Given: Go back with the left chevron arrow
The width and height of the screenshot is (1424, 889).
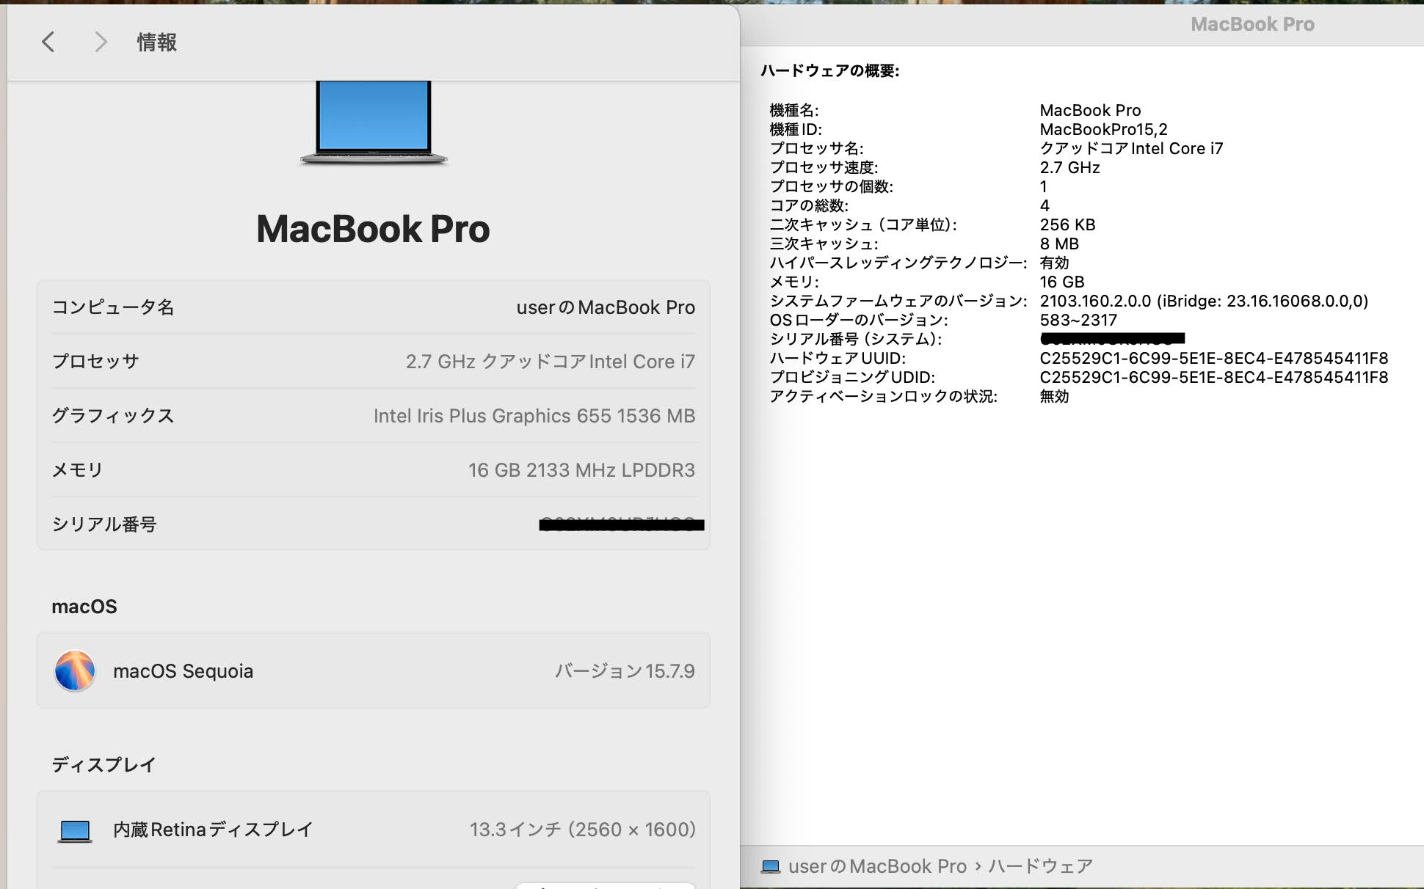Looking at the screenshot, I should point(48,42).
